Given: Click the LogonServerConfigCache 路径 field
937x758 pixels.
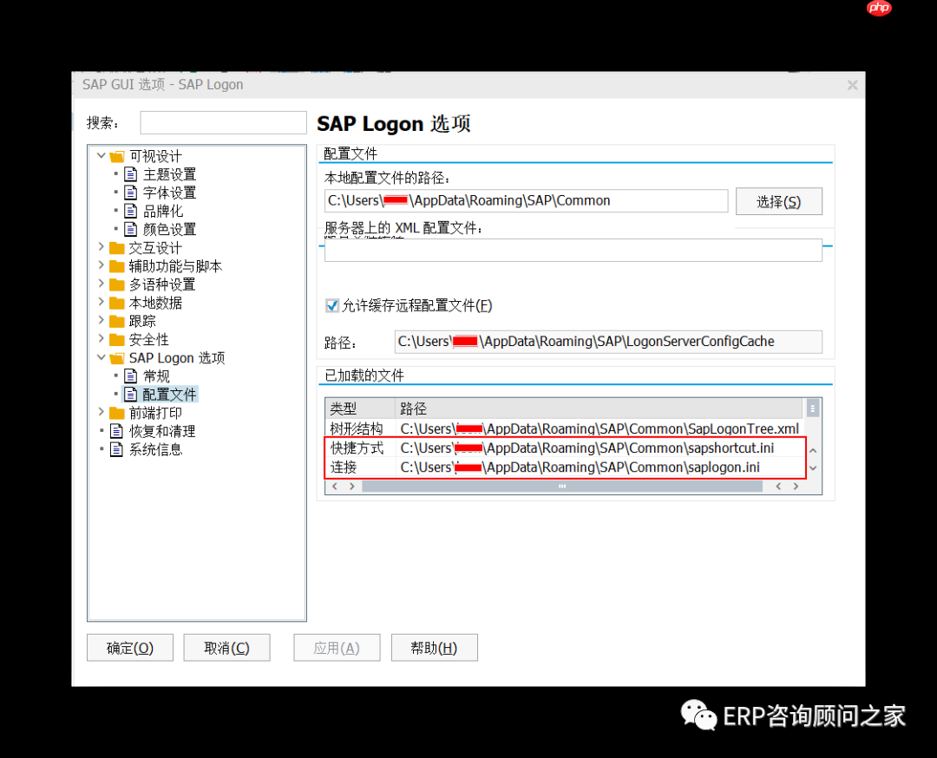Looking at the screenshot, I should pyautogui.click(x=608, y=342).
